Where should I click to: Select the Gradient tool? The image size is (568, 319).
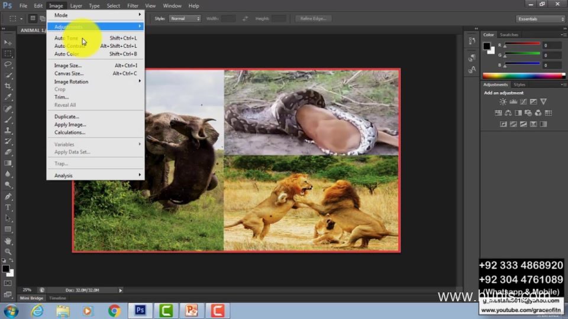coord(8,163)
